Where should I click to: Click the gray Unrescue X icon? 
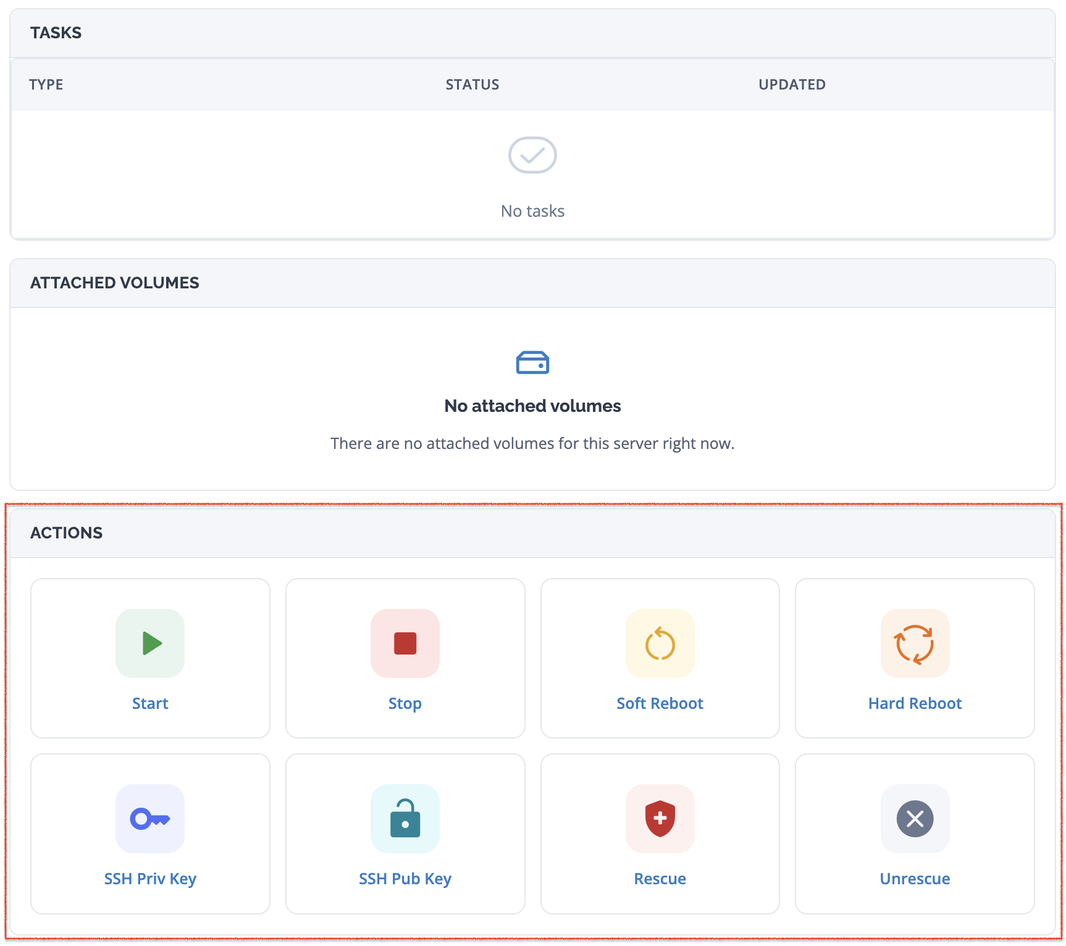(915, 819)
